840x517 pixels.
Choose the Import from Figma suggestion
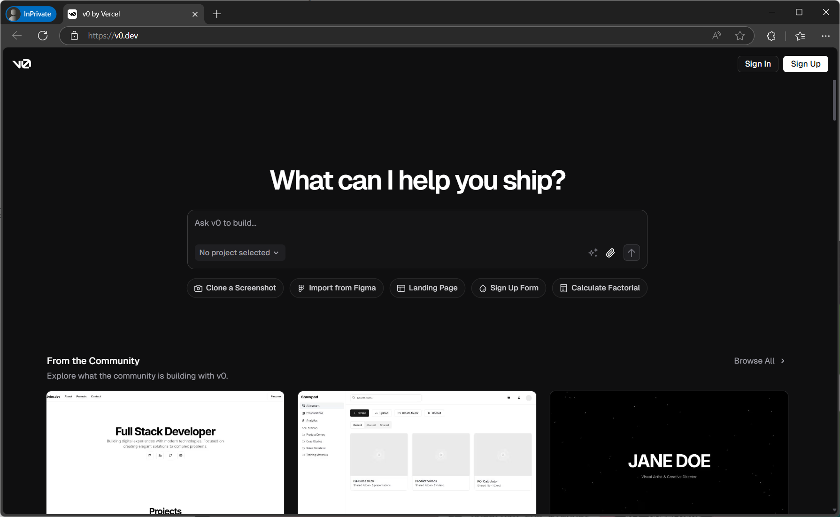pyautogui.click(x=337, y=288)
